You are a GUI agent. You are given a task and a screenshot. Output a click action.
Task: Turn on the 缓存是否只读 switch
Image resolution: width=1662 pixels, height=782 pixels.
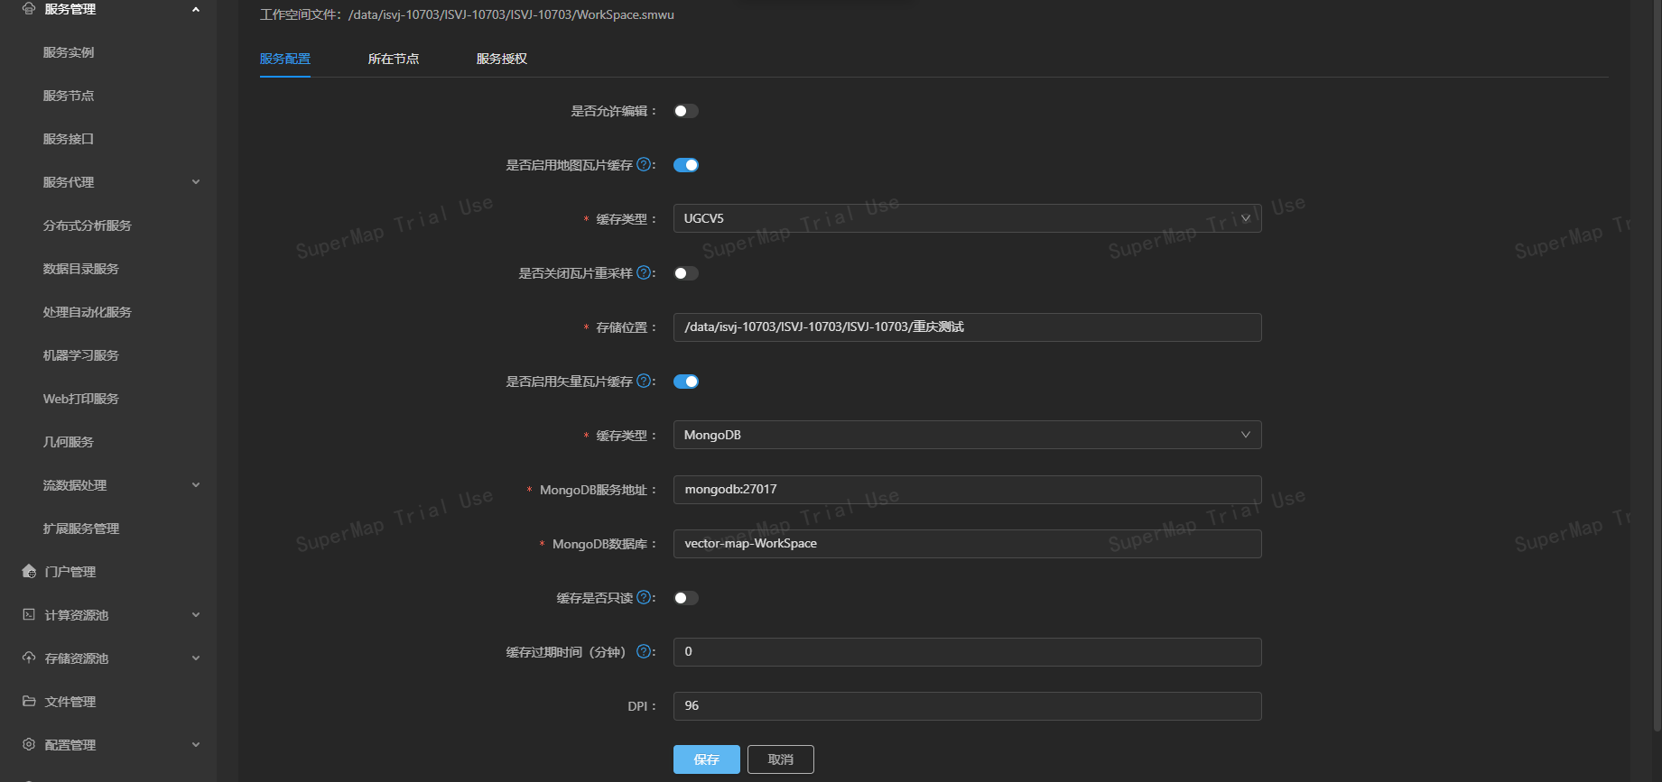686,598
